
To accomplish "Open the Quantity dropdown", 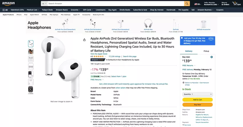I will (x=198, y=94).
